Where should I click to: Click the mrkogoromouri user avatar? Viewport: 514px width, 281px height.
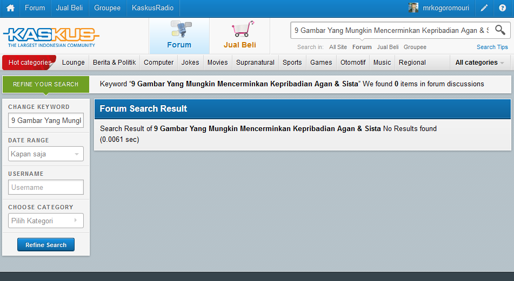point(413,8)
